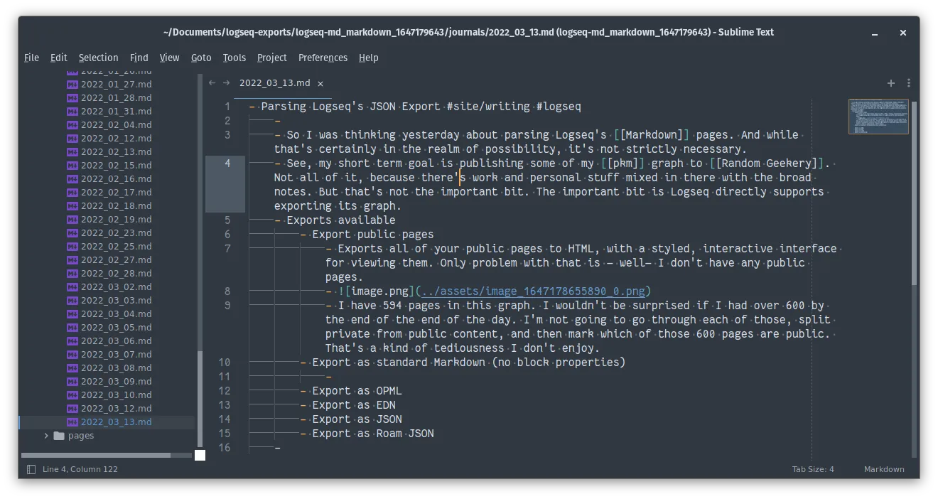
Task: Click the back navigation arrow icon
Action: [212, 83]
